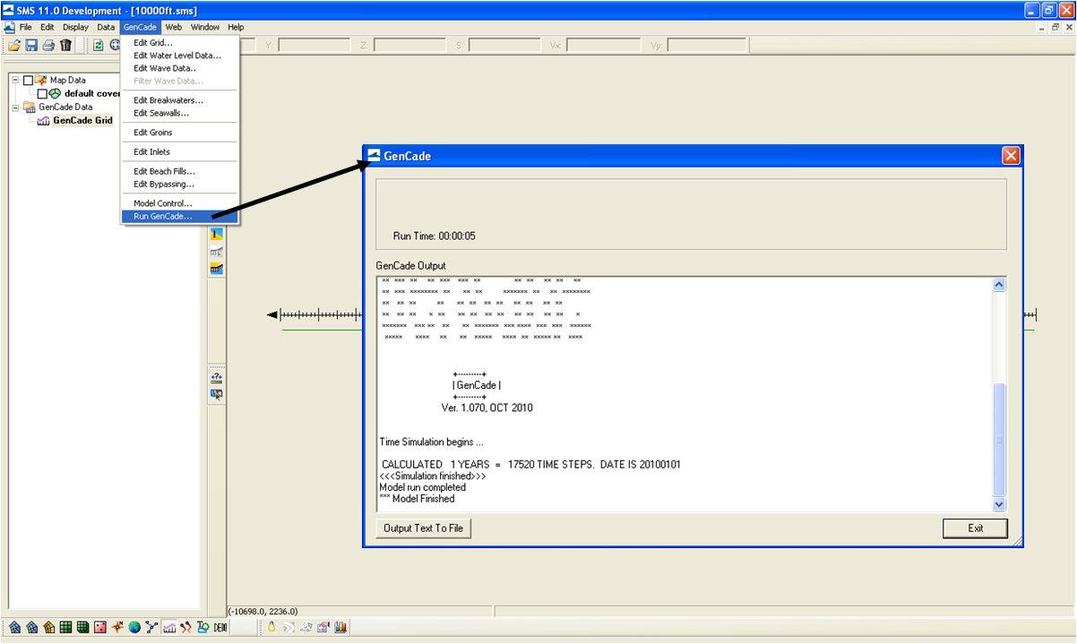This screenshot has height=644, width=1077.
Task: Choose Edit Seawalls... menu entry
Action: (180, 113)
